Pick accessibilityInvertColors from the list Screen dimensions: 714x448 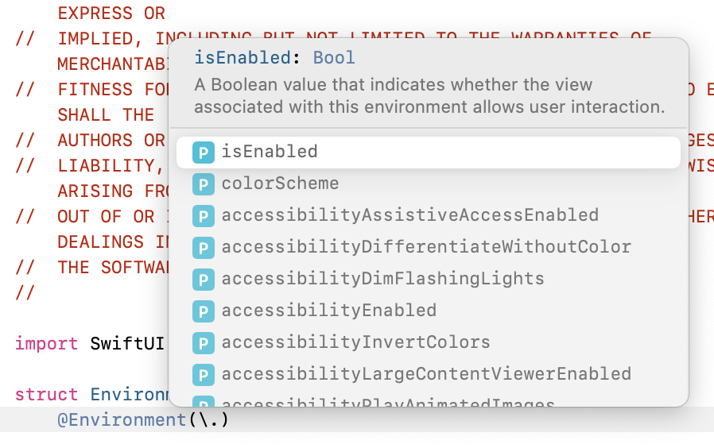coord(428,343)
